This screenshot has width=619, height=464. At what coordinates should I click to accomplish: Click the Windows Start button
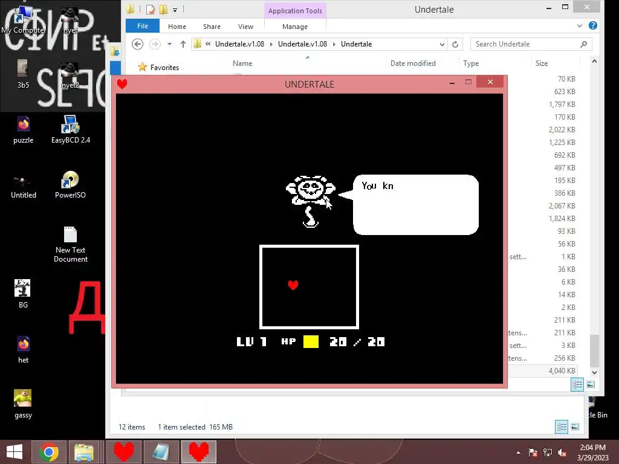[x=15, y=452]
